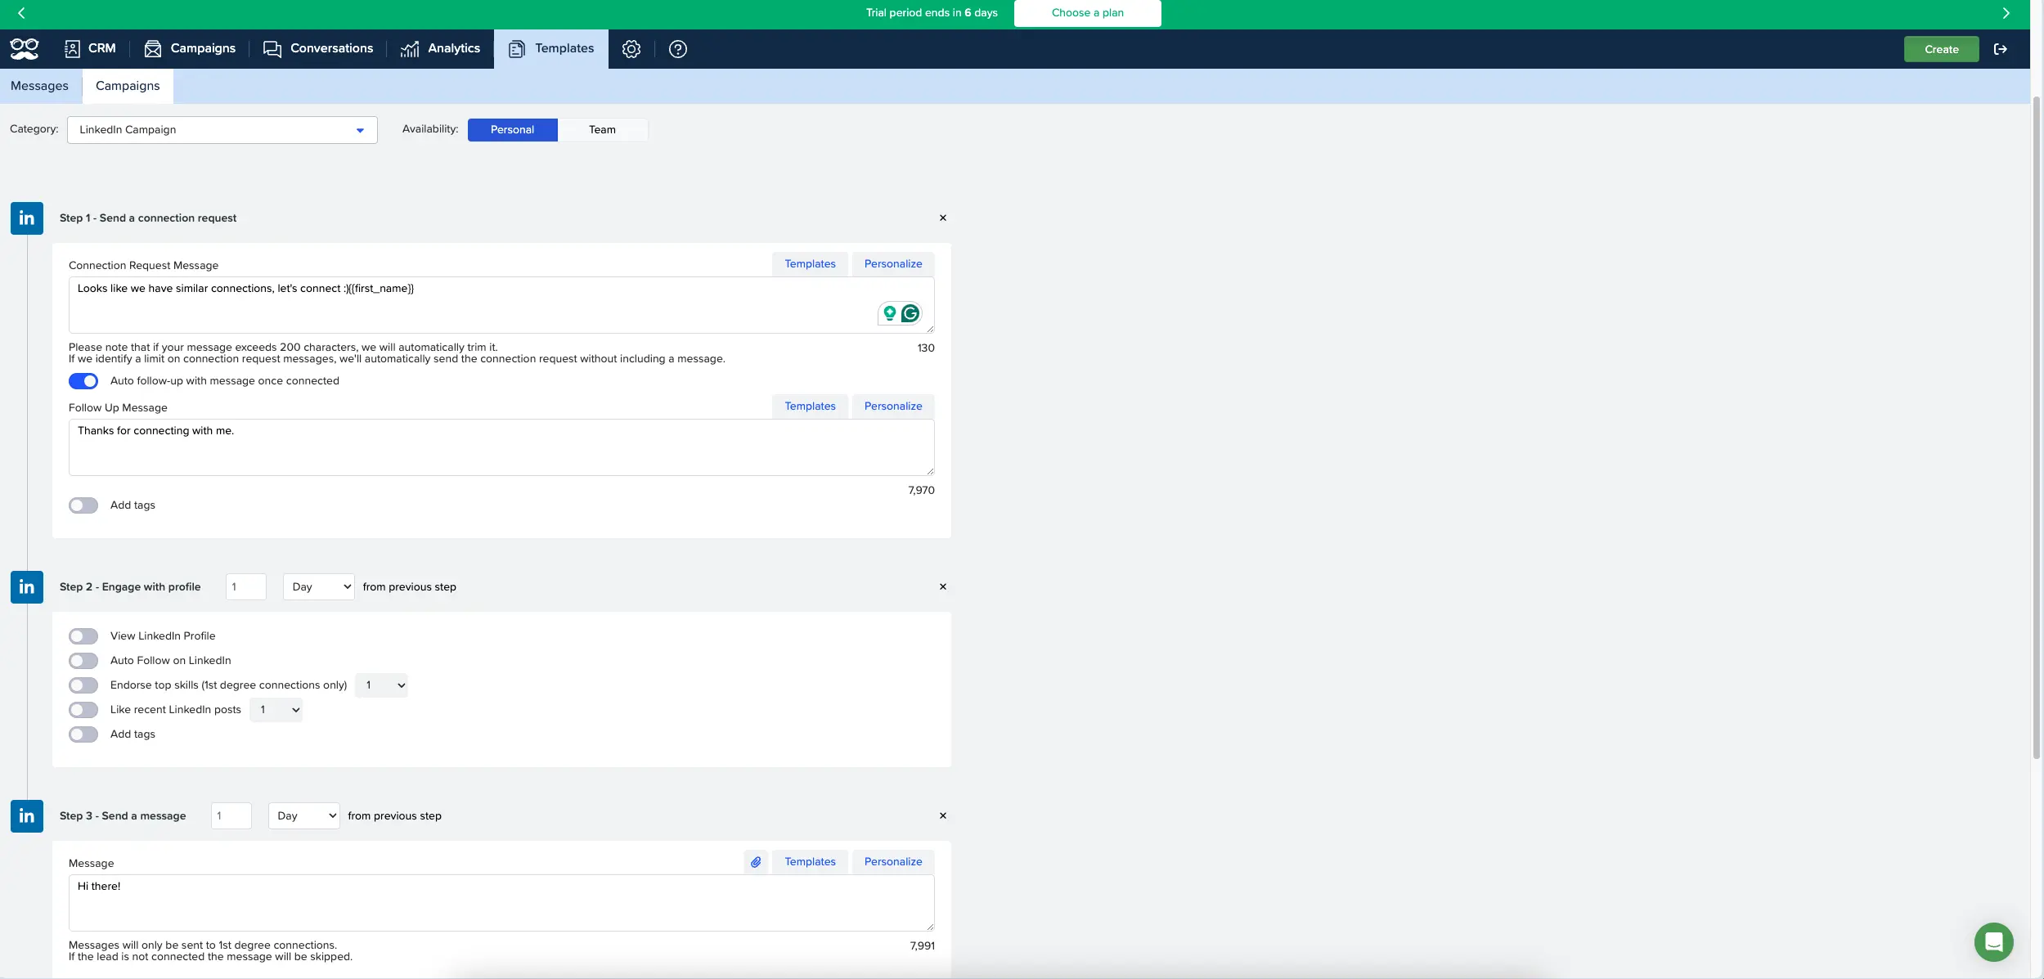Image resolution: width=2044 pixels, height=979 pixels.
Task: Click the attachment paperclip icon in Step 3
Action: 756,862
